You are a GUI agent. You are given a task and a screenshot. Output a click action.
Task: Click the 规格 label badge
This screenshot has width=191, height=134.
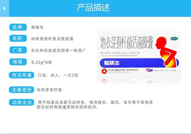pos(18,62)
